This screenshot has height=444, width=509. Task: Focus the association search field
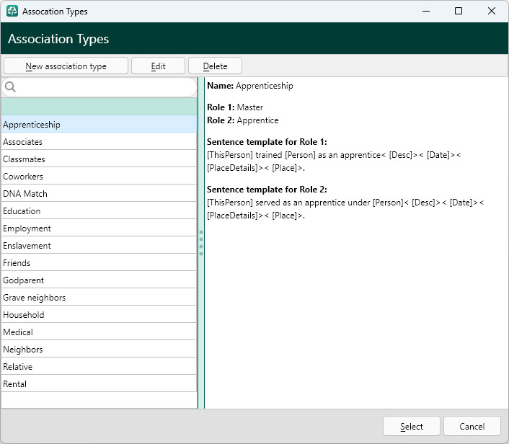pyautogui.click(x=99, y=87)
